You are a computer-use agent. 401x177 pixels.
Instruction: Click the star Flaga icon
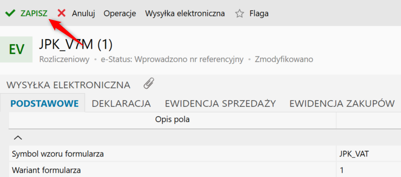coord(239,13)
